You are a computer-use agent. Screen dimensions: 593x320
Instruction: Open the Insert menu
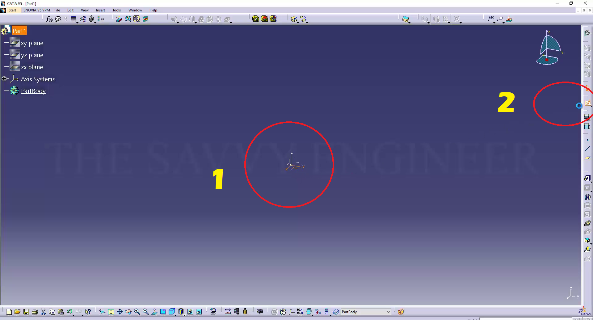pos(100,10)
